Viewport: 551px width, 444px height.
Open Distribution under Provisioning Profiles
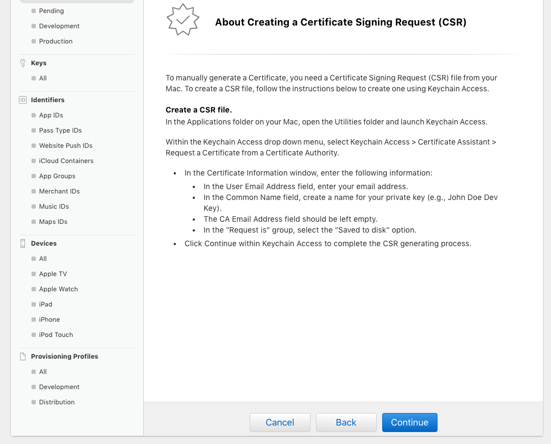pos(56,402)
